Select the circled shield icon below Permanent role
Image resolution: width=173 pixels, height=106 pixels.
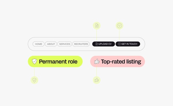tap(34, 80)
